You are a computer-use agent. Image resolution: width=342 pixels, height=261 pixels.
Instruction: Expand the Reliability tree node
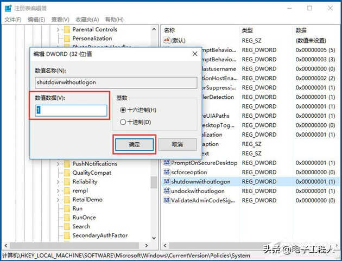coord(58,182)
